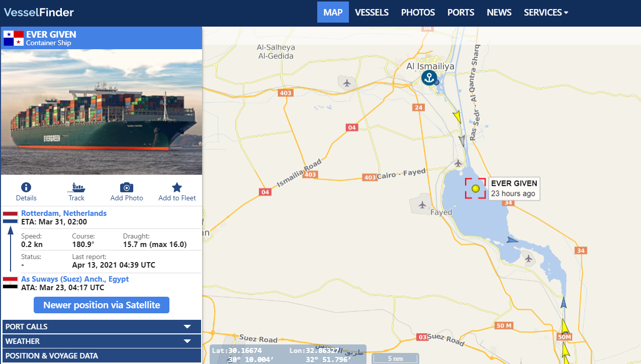Screen dimensions: 641x364
Task: Click the airport icon near Fayed
Action: pos(422,205)
